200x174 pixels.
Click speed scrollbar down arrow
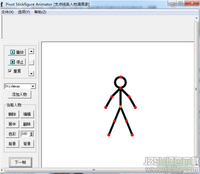click(x=31, y=74)
